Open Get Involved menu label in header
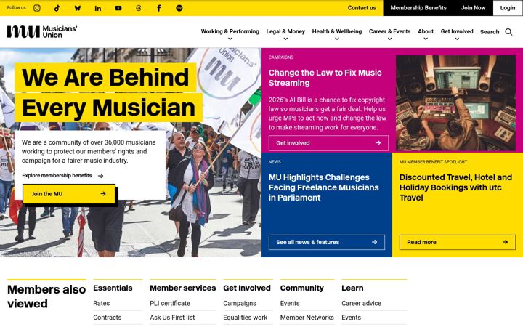The image size is (523, 327). tap(457, 31)
